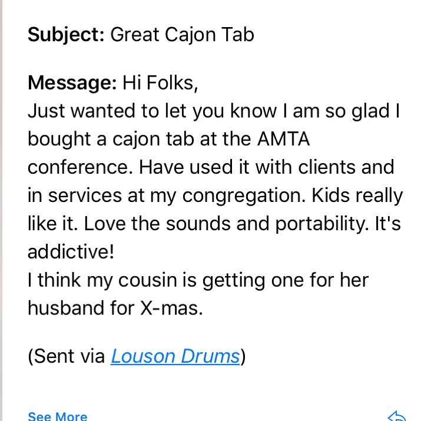Click the word husband in the message
Viewport: 421px width, 421px height.
point(66,308)
